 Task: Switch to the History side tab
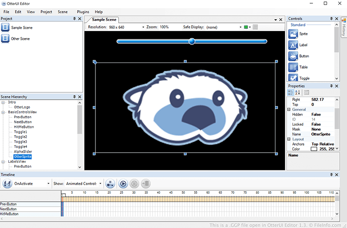click(343, 30)
